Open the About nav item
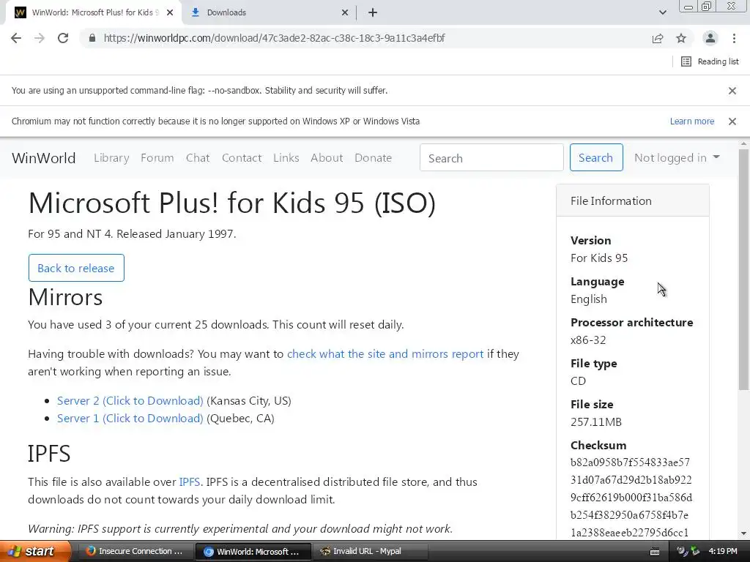The height and width of the screenshot is (562, 750). 327,158
